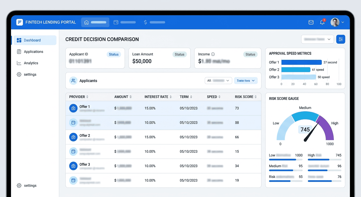Click the Offer 1 provider icon
Viewport: 361px width, 197px height.
(x=73, y=108)
